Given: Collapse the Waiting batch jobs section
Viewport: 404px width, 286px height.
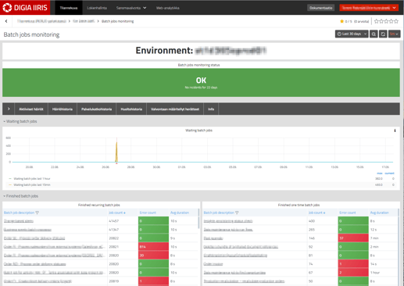Looking at the screenshot, I should 20,121.
